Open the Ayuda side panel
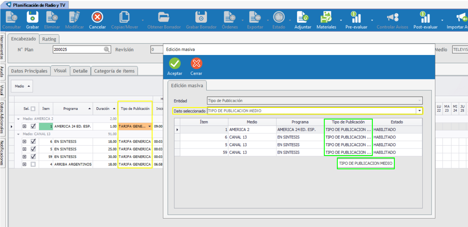468x227 pixels. [2, 72]
